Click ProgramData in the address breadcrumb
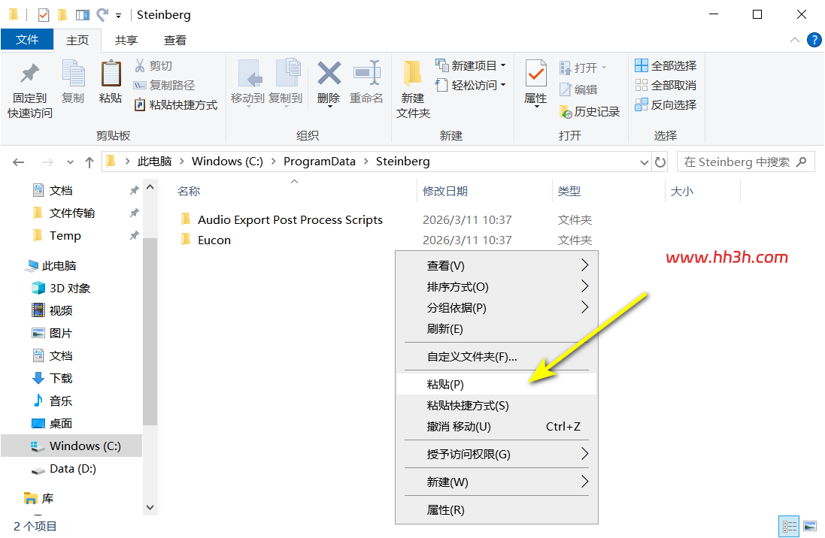Image resolution: width=825 pixels, height=538 pixels. (320, 162)
